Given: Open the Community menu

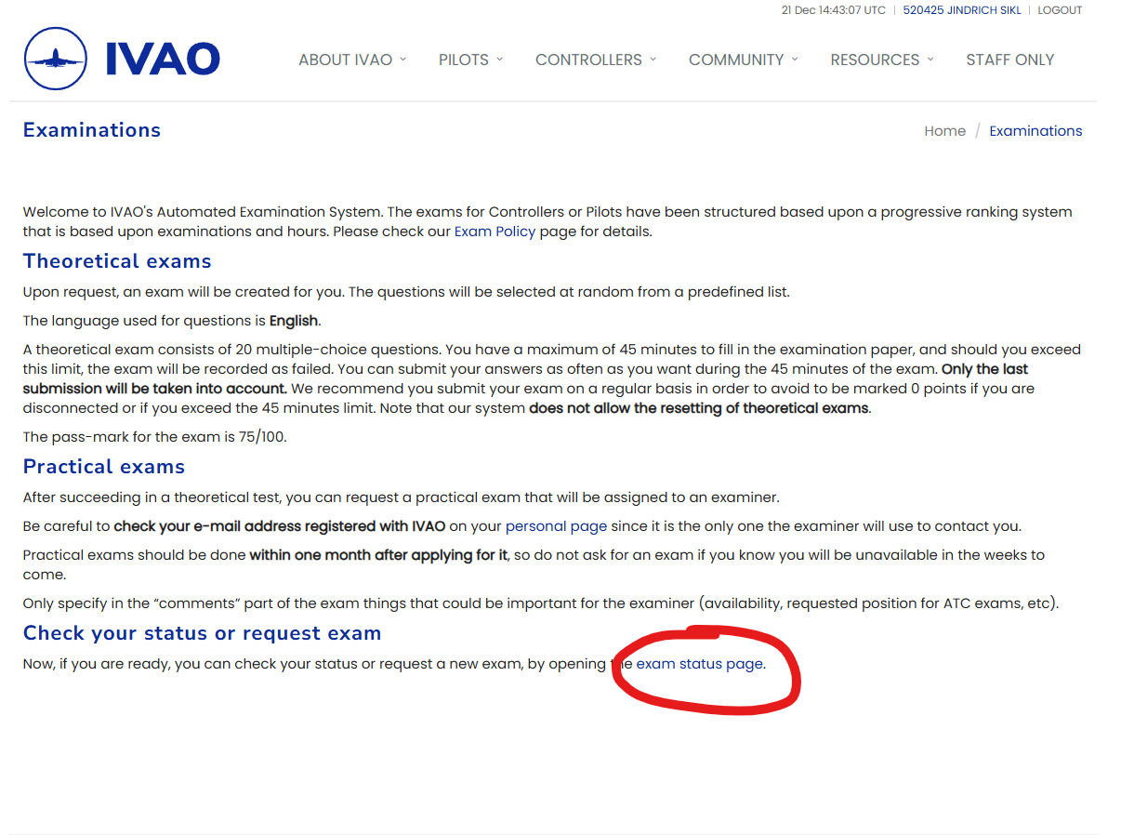Looking at the screenshot, I should point(744,60).
